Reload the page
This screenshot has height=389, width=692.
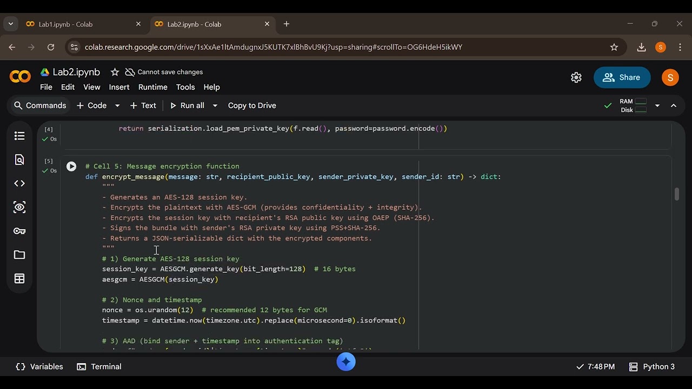tap(51, 47)
